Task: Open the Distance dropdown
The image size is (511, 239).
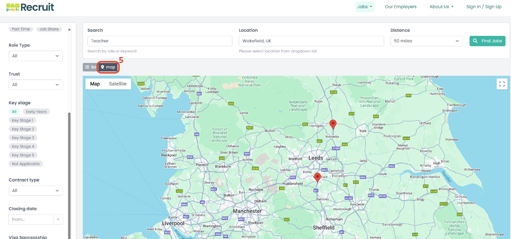Action: (426, 41)
